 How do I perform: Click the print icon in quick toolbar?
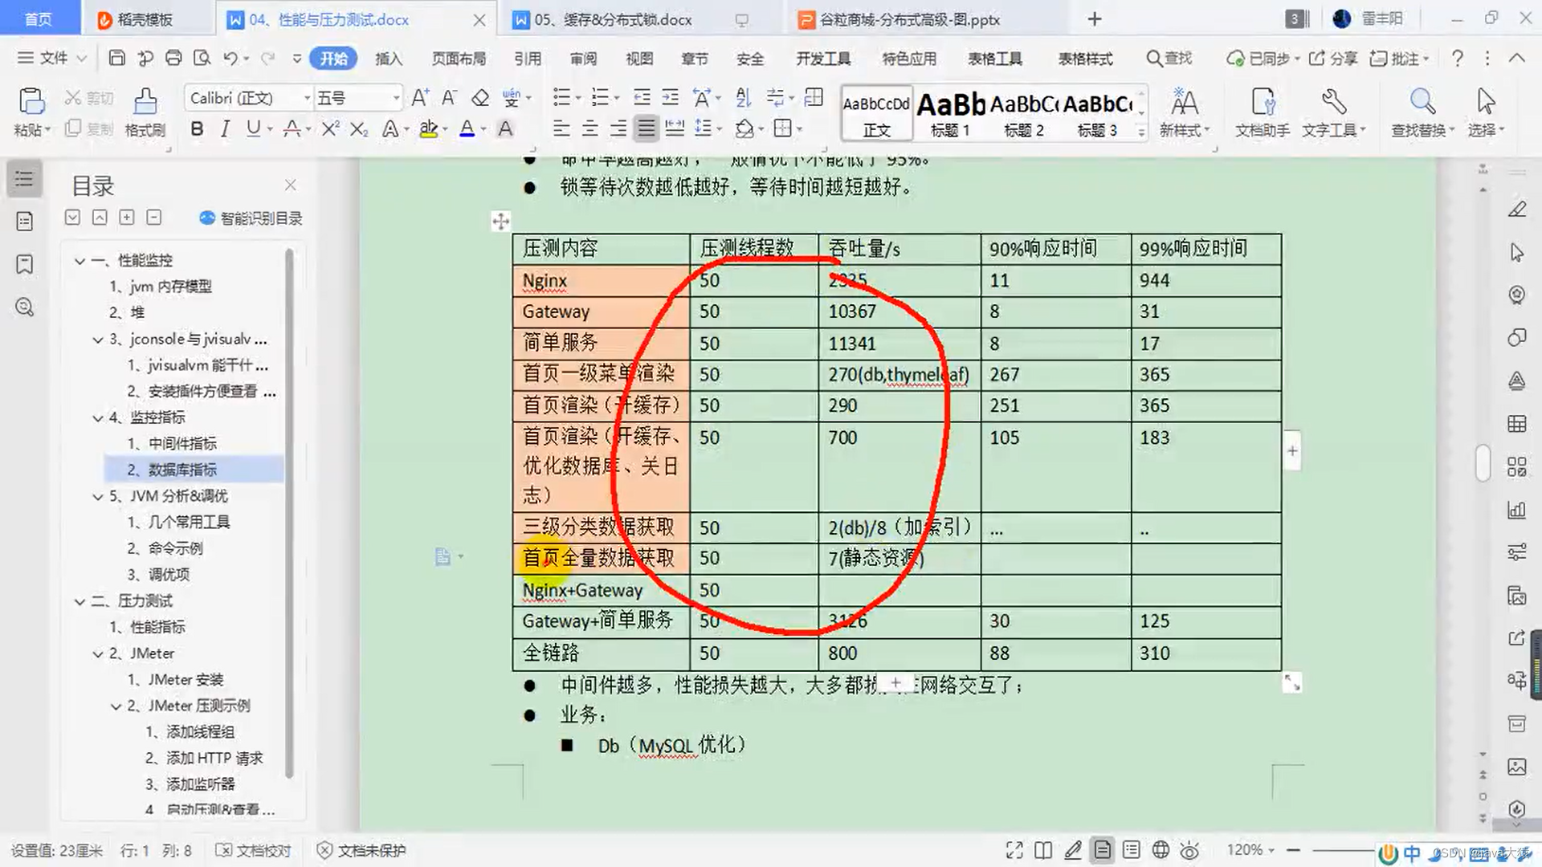click(x=173, y=58)
